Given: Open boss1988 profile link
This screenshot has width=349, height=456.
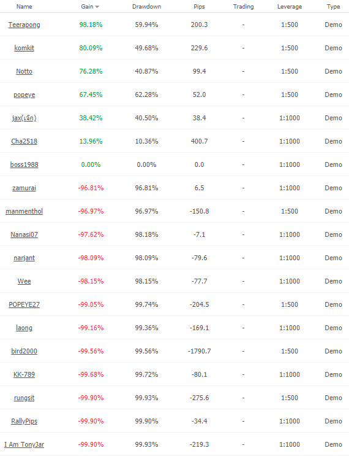Looking at the screenshot, I should (x=24, y=164).
